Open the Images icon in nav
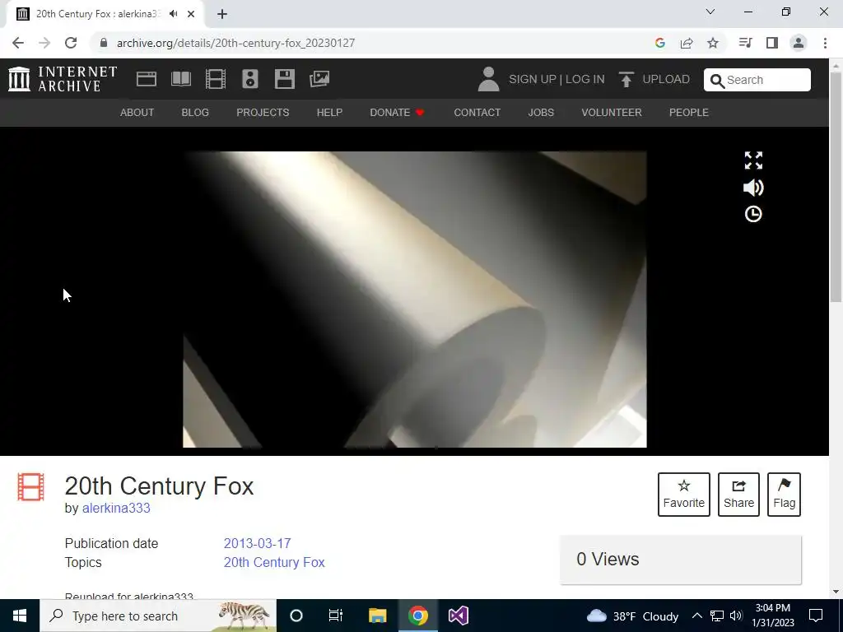 [x=319, y=79]
